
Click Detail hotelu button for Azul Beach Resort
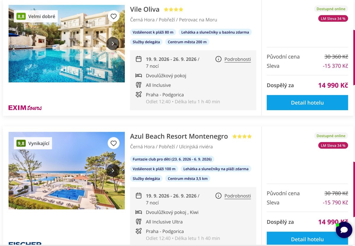tap(307, 239)
